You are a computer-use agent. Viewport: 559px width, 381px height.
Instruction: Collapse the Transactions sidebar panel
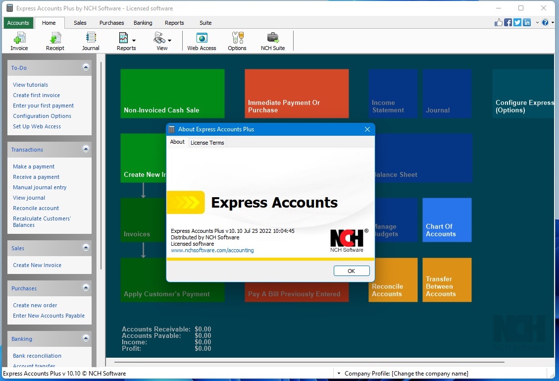coord(86,149)
